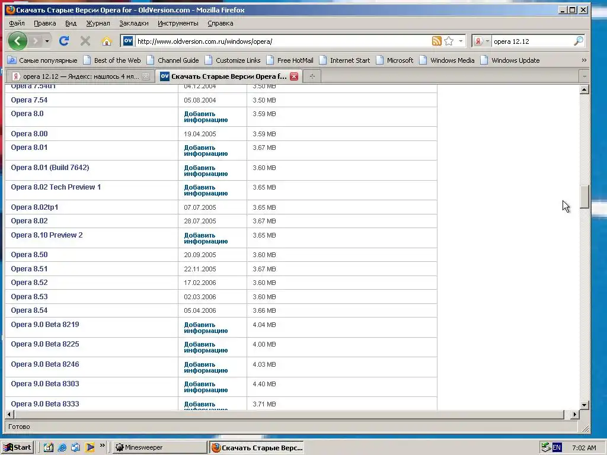Go to the Home page icon

(107, 41)
